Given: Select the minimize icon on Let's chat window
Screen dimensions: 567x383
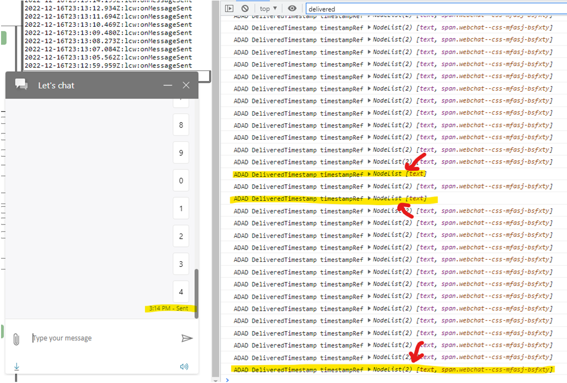Looking at the screenshot, I should pyautogui.click(x=168, y=85).
